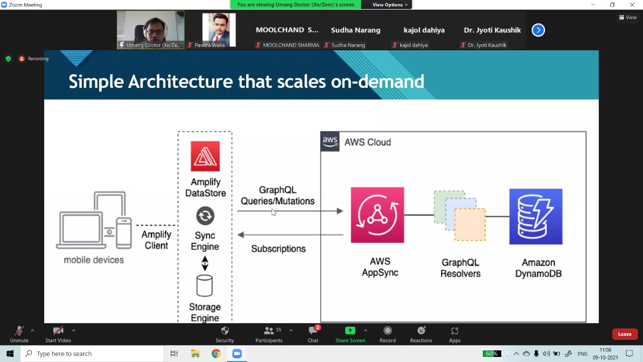The width and height of the screenshot is (643, 362).
Task: Click the microphone tray icon
Action: tap(537, 353)
